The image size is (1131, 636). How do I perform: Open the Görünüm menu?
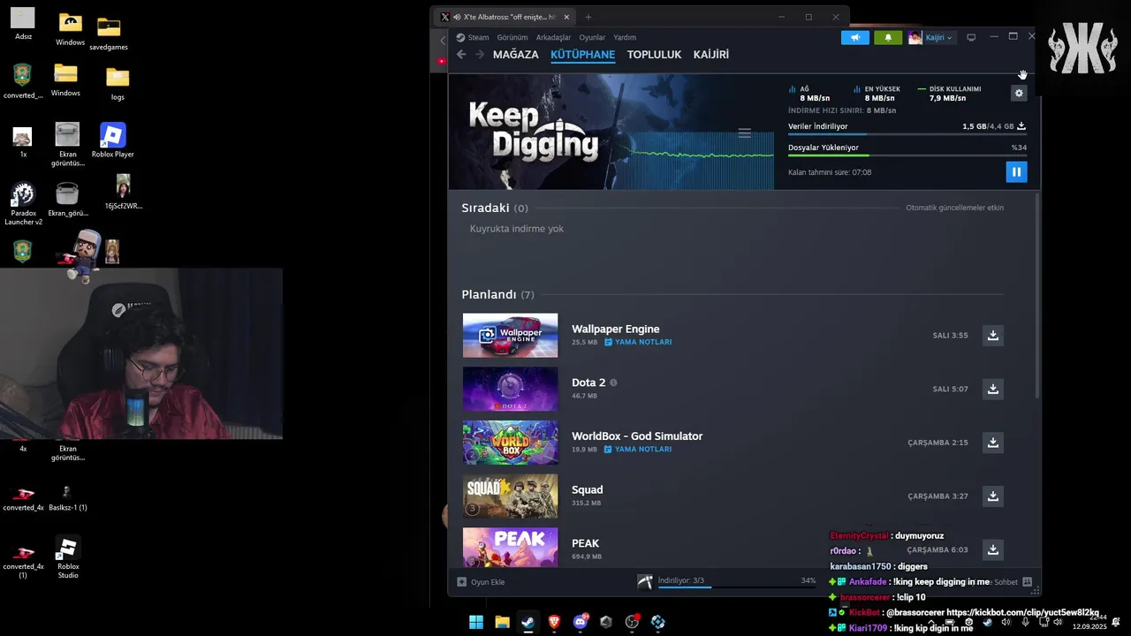[x=512, y=37]
